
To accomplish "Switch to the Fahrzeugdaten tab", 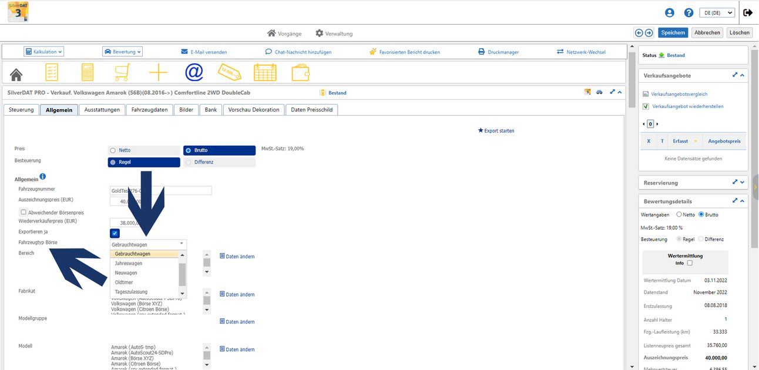I will pos(149,110).
